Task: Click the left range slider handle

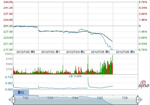Action: (x=13, y=100)
